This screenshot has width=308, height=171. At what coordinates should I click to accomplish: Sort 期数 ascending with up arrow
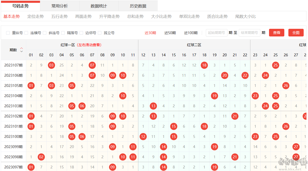point(22,48)
